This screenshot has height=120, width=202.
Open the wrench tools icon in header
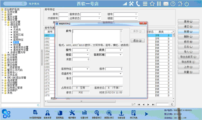click(131, 4)
